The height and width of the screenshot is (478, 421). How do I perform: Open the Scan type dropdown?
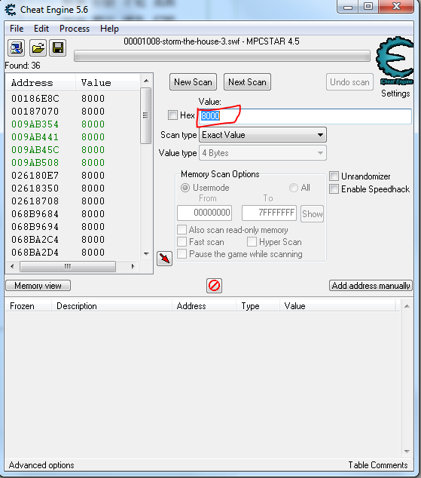coord(263,135)
